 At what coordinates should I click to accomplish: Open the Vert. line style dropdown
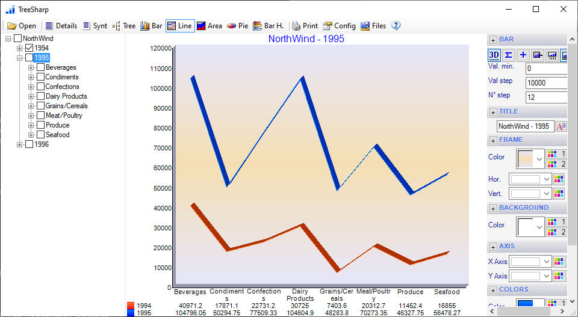(x=530, y=193)
